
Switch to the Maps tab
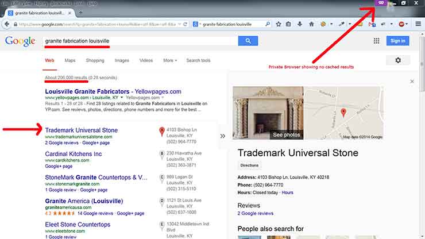pos(70,60)
